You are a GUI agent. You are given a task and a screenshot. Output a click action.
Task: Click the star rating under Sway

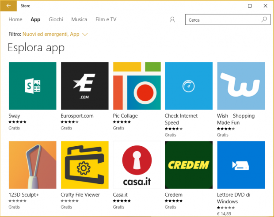tap(17, 122)
